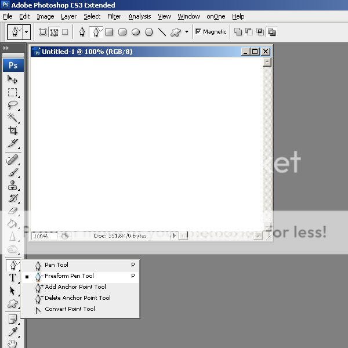The image size is (348, 348).
Task: Pick the Clone Stamp tool
Action: (12, 186)
